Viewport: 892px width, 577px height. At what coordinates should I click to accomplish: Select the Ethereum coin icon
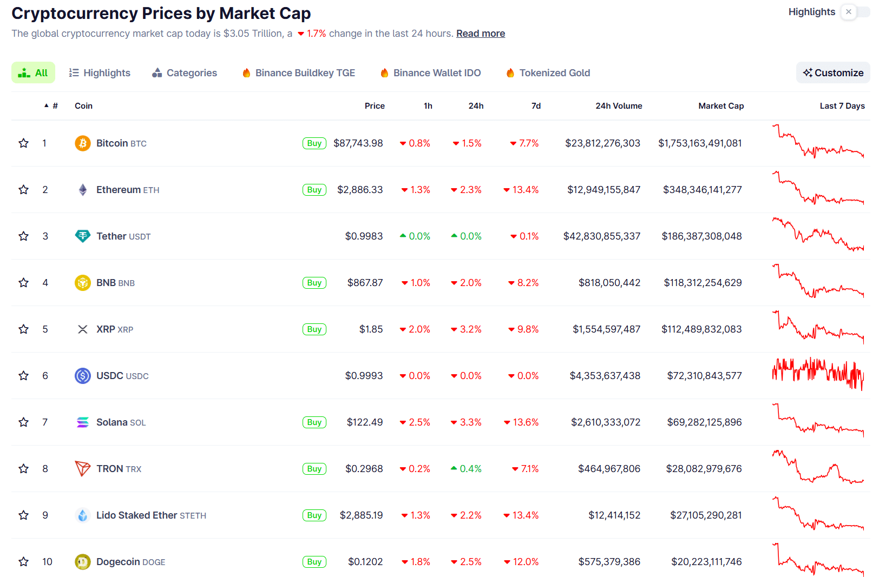[82, 189]
